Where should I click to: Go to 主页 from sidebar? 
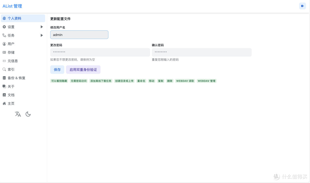(23, 103)
